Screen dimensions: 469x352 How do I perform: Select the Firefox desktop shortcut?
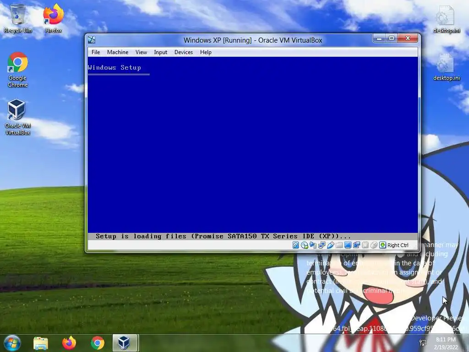coord(53,18)
